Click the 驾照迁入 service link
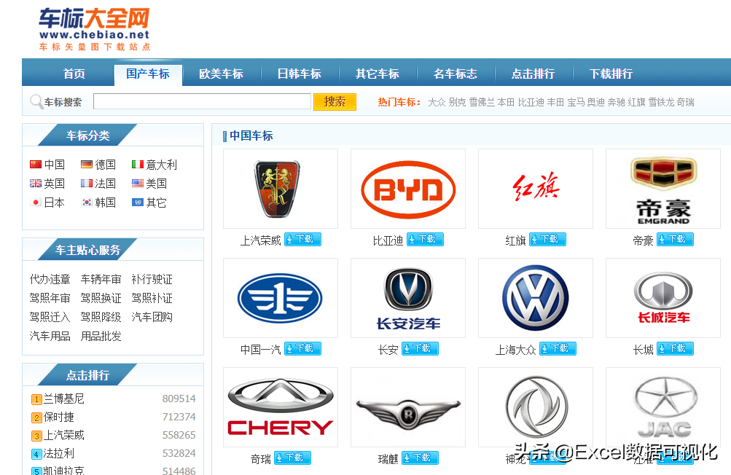Viewport: 731px width, 475px height. pos(50,318)
